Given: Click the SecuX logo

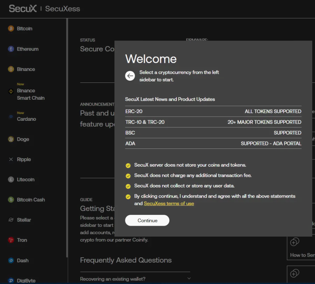Looking at the screenshot, I should click(23, 9).
